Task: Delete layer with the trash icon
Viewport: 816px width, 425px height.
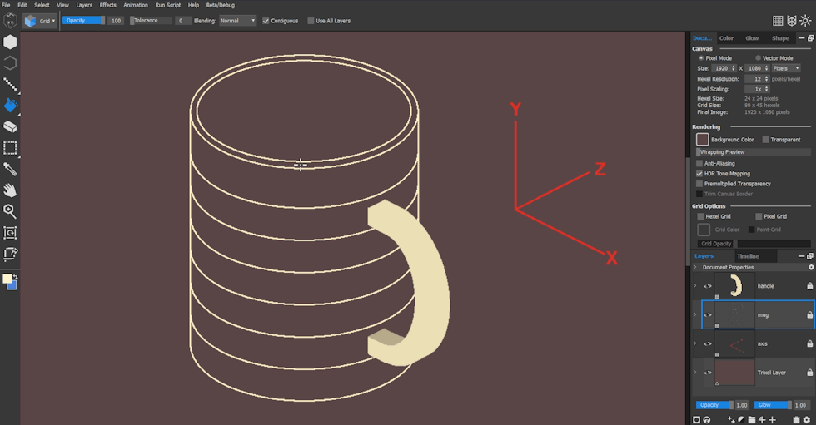Action: coord(796,420)
